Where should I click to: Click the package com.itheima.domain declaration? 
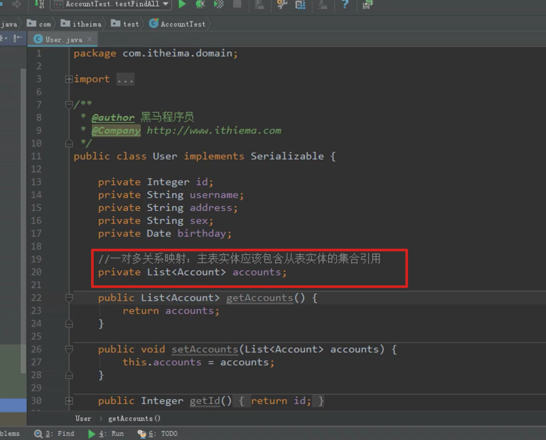pos(156,53)
